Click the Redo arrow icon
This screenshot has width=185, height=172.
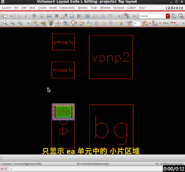click(x=26, y=16)
